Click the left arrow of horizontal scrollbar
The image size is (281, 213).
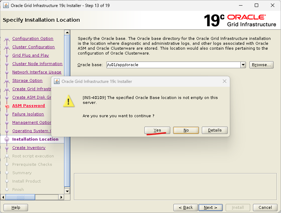click(3, 197)
